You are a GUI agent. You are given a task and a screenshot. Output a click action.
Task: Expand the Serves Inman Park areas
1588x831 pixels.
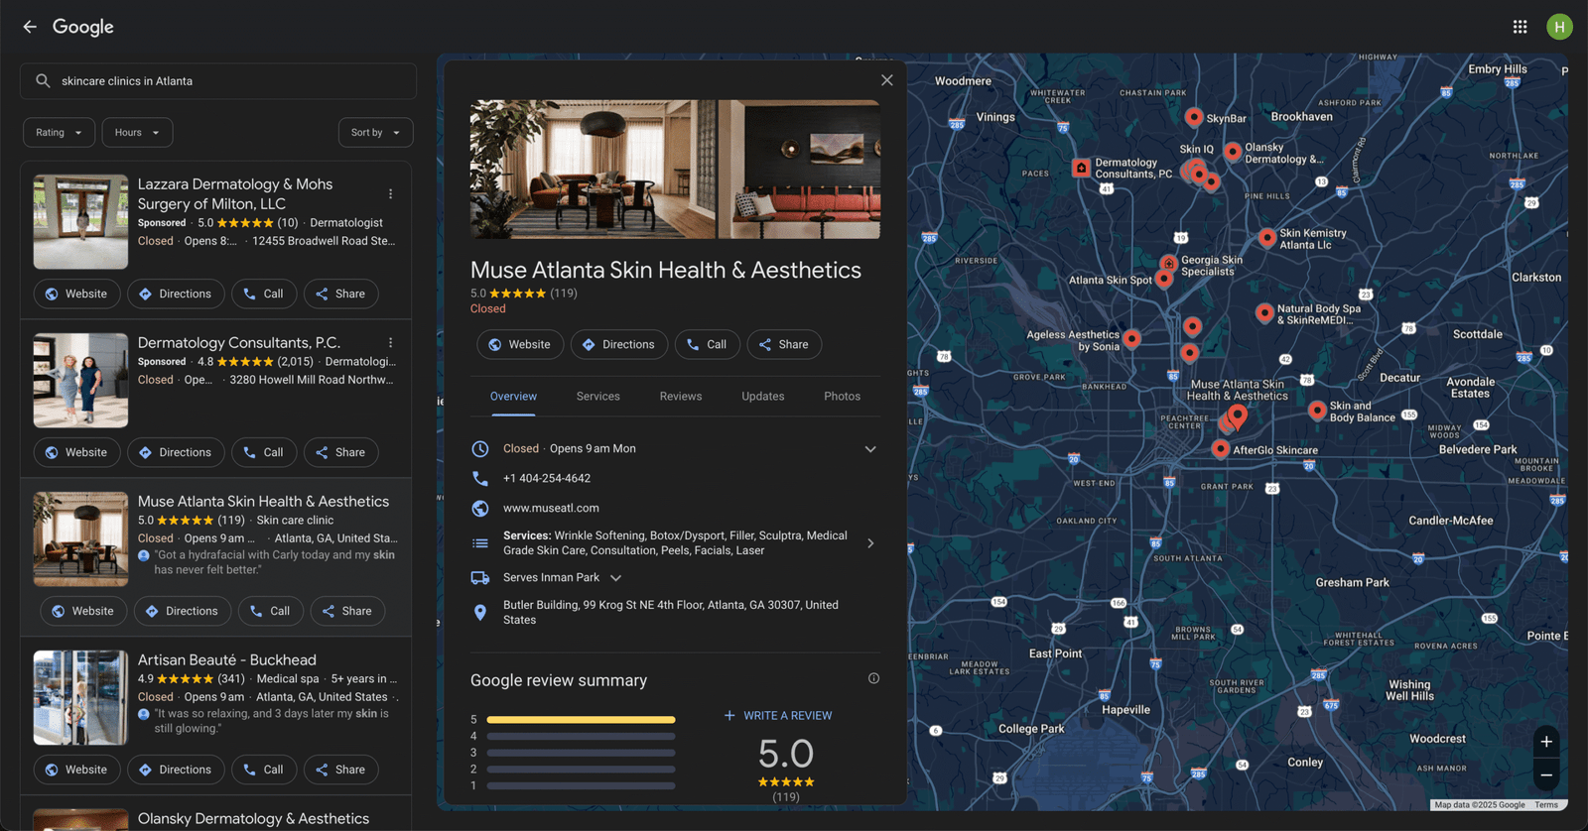click(x=615, y=578)
